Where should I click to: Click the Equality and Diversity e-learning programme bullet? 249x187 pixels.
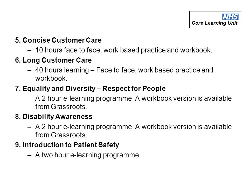pyautogui.click(x=133, y=102)
